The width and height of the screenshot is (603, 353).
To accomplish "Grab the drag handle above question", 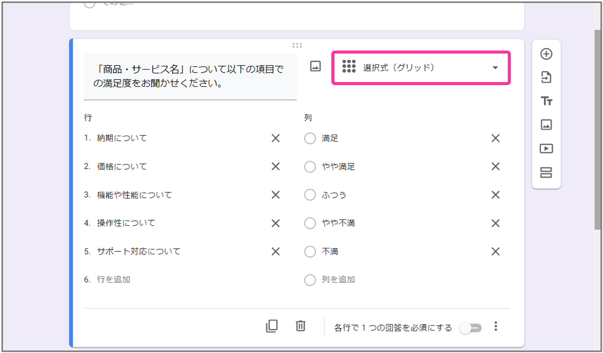I will pyautogui.click(x=297, y=46).
